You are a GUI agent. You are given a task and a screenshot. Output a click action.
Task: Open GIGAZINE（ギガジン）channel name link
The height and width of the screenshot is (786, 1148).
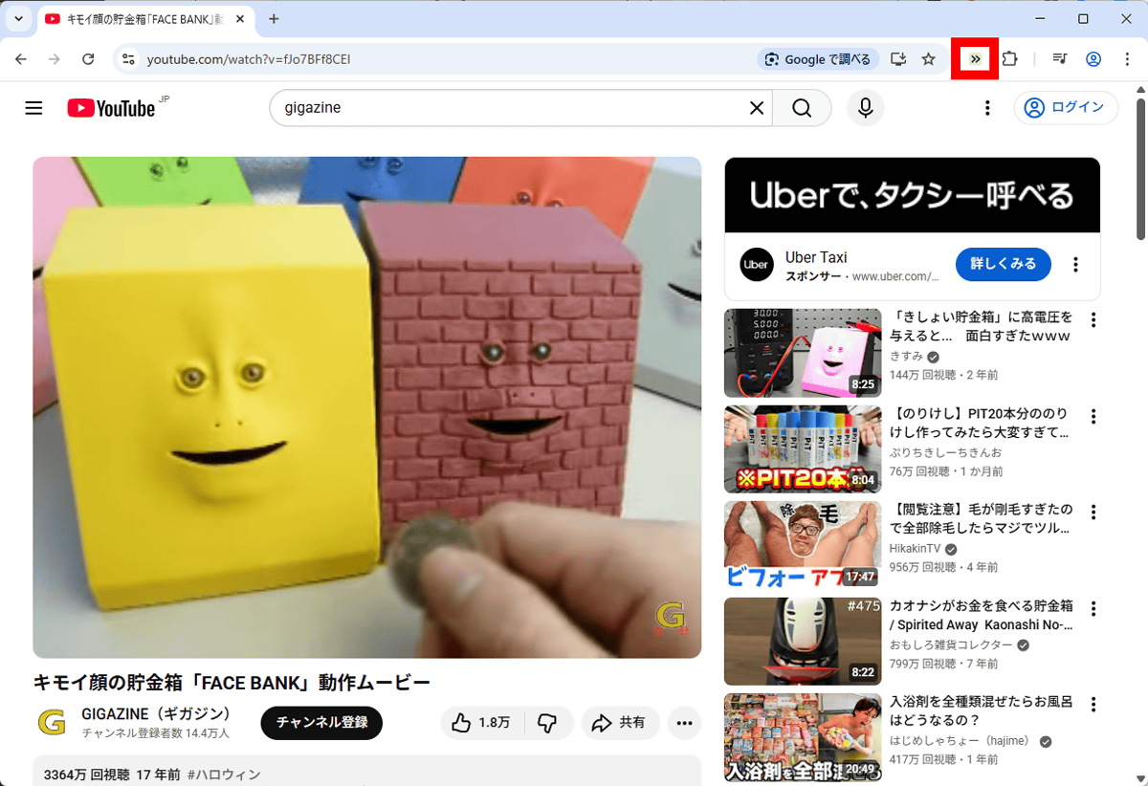[157, 713]
